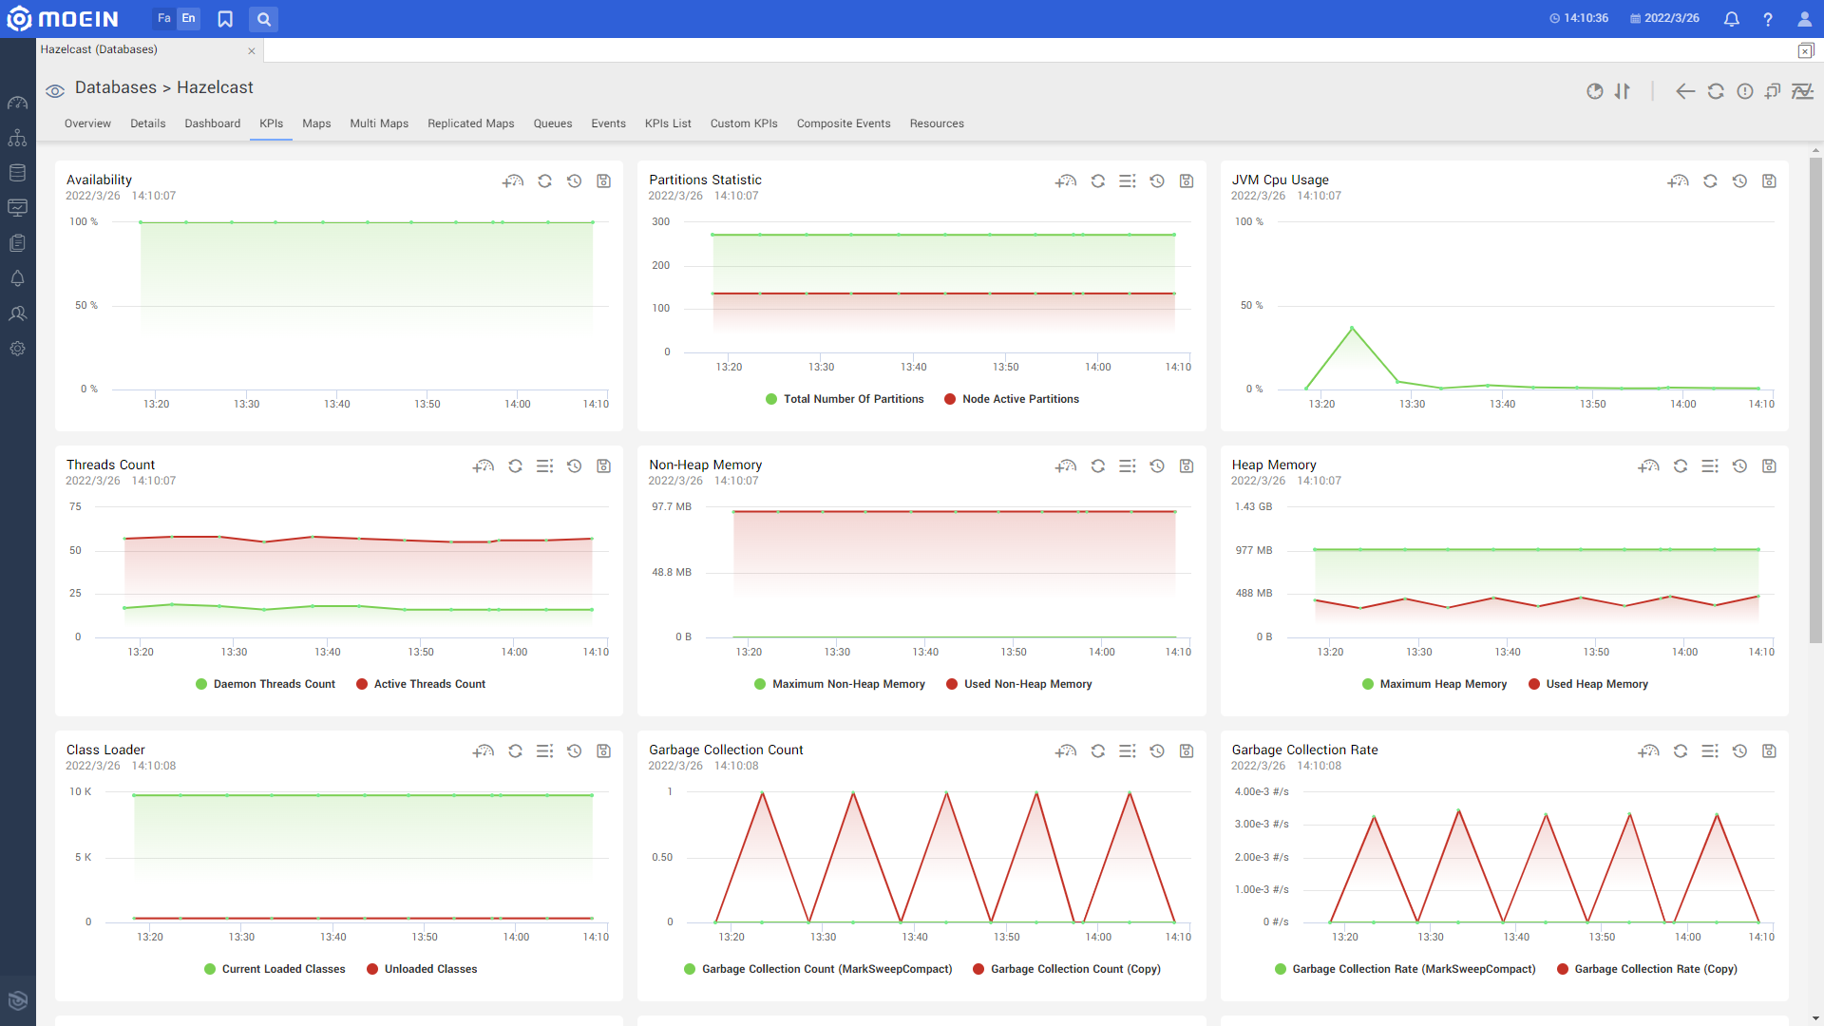This screenshot has width=1824, height=1026.
Task: Click the vertical scrollbar thumb
Action: tap(1815, 399)
